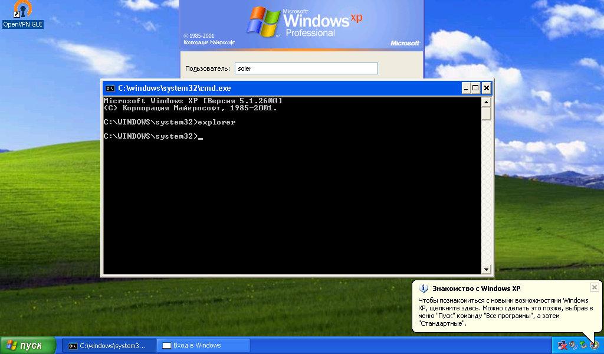The width and height of the screenshot is (604, 354).
Task: Maximize the cmd.exe window
Action: 476,88
